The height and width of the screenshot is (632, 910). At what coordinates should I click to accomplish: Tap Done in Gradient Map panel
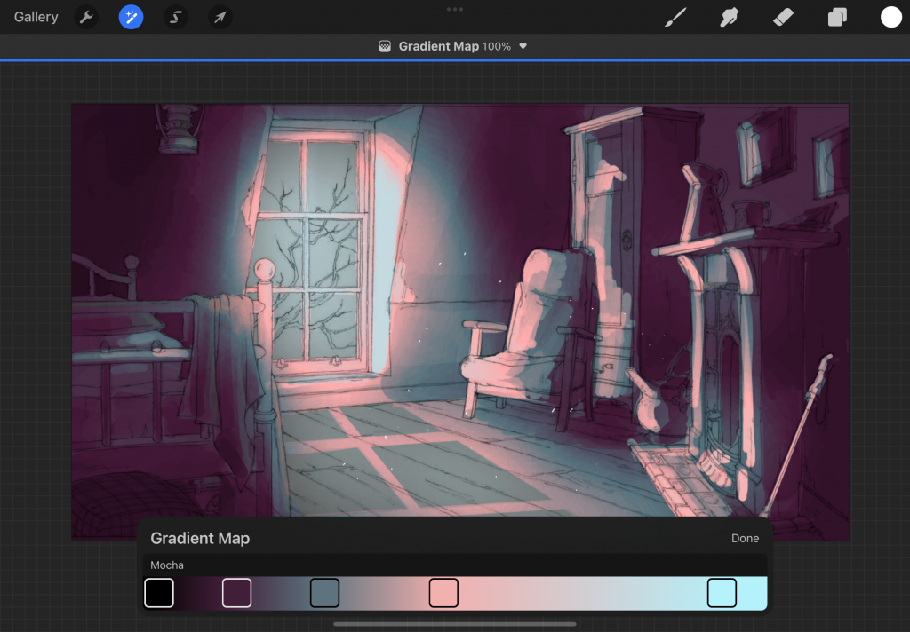coord(746,538)
